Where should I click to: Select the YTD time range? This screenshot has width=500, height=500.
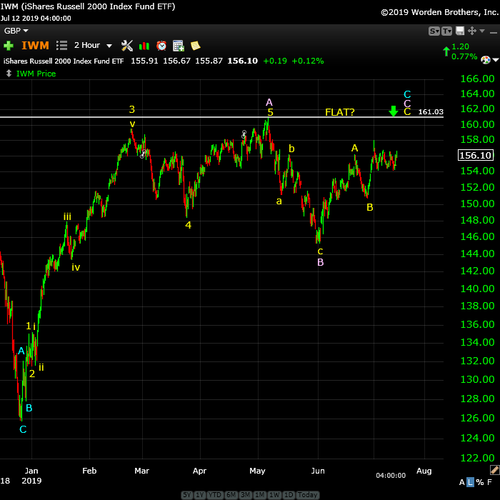pyautogui.click(x=215, y=495)
